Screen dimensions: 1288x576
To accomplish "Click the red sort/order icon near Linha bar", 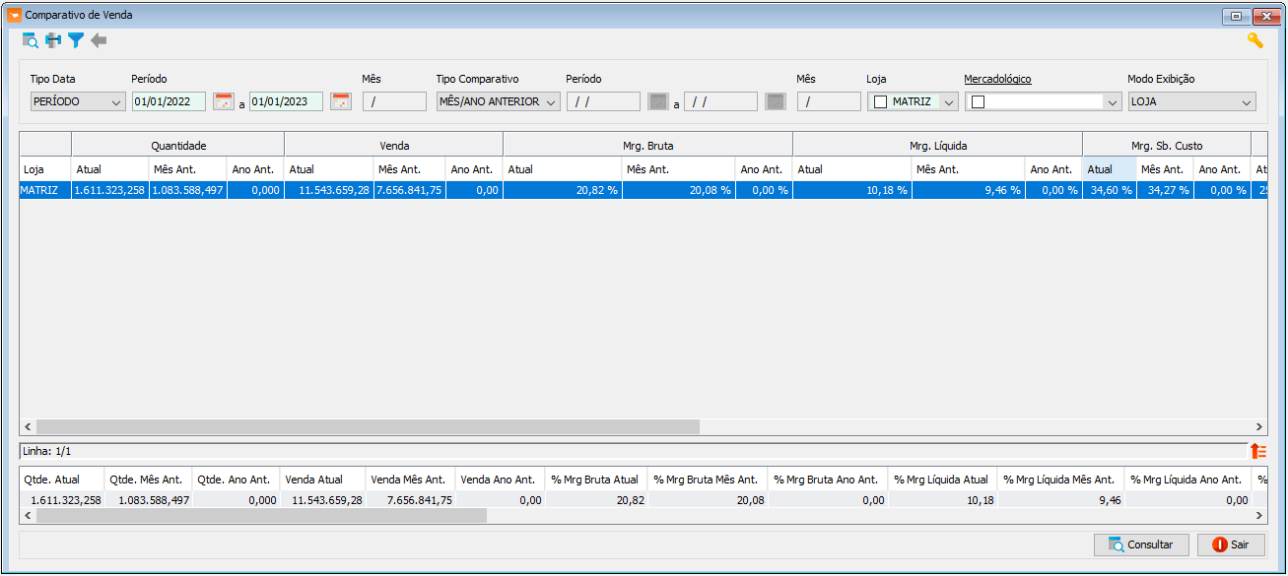I will [x=1257, y=451].
